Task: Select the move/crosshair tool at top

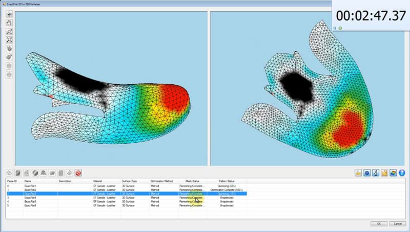Action: pos(10,14)
